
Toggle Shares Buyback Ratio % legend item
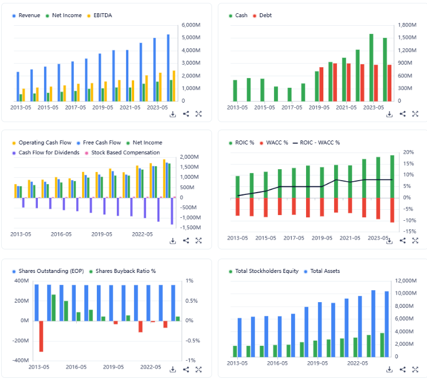(123, 271)
